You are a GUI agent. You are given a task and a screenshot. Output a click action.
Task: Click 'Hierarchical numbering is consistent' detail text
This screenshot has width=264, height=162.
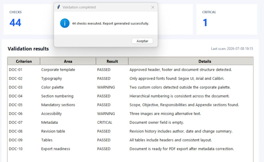179,96
